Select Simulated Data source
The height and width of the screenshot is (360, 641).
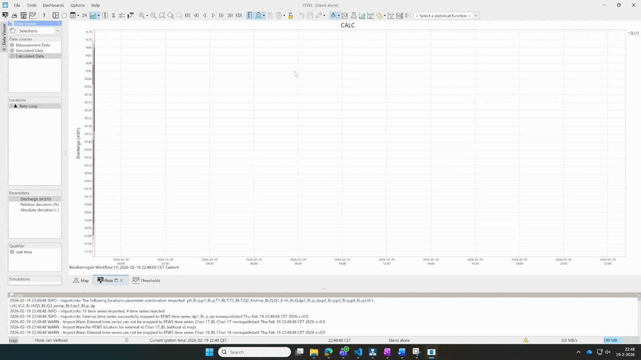(x=29, y=50)
